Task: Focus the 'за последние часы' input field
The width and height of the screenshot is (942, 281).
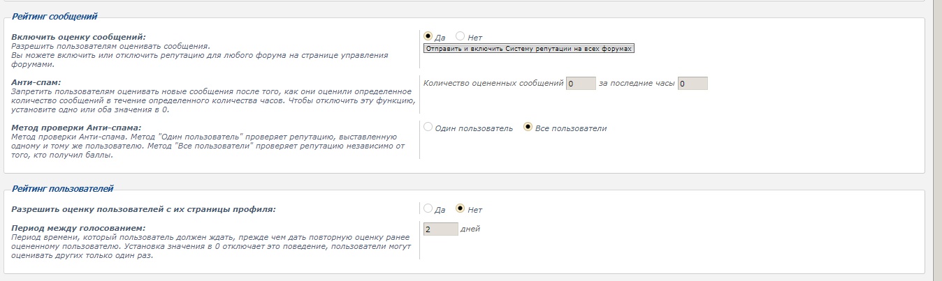Action: [x=693, y=83]
